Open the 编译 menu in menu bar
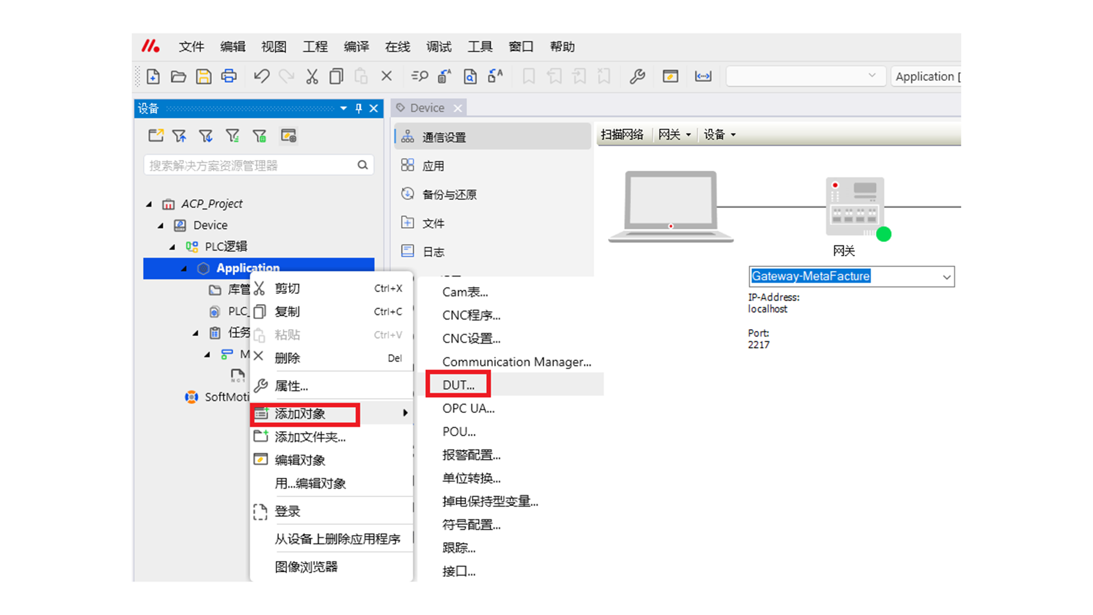Image resolution: width=1093 pixels, height=615 pixels. tap(356, 47)
